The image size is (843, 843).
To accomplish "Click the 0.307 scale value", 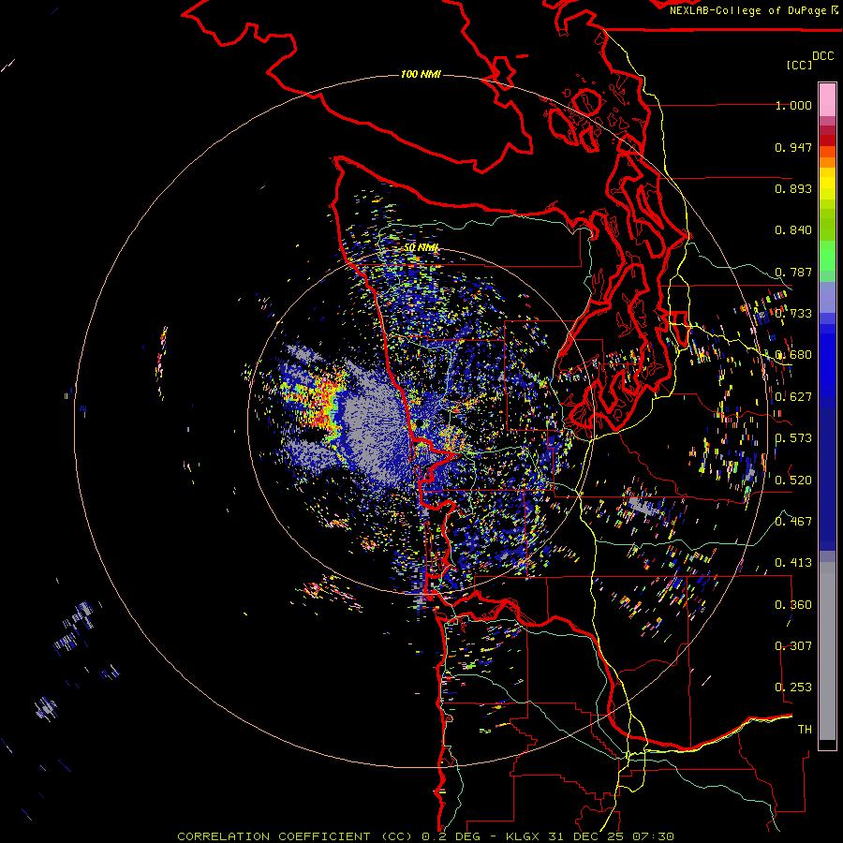I will [x=793, y=646].
